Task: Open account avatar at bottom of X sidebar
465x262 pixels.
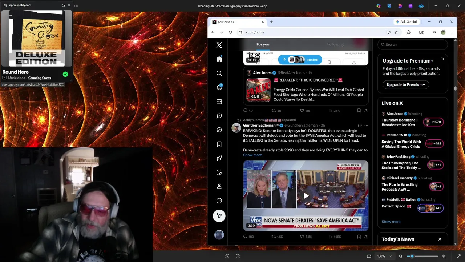Action: pyautogui.click(x=219, y=235)
